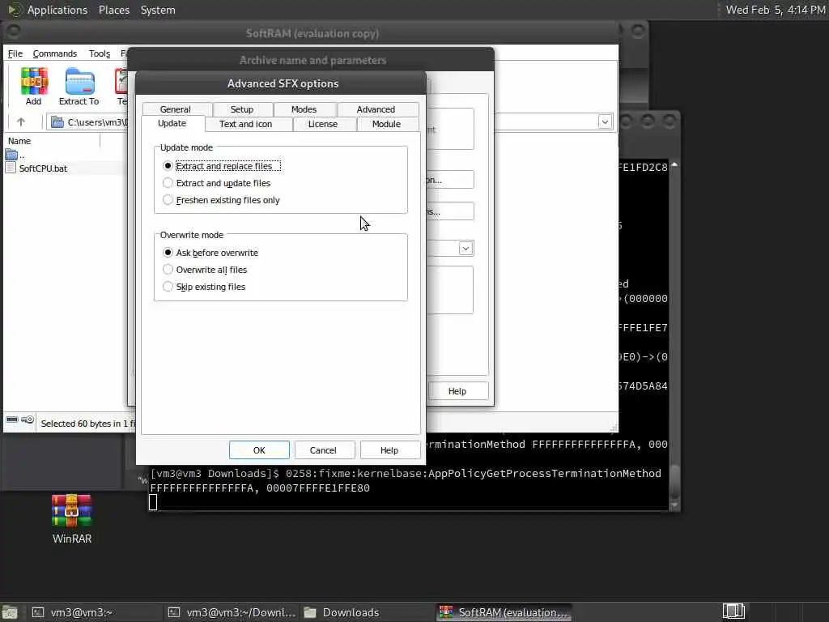Switch to the Advanced tab

376,109
